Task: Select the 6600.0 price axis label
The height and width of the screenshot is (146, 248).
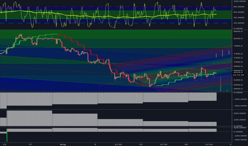Action: click(238, 71)
